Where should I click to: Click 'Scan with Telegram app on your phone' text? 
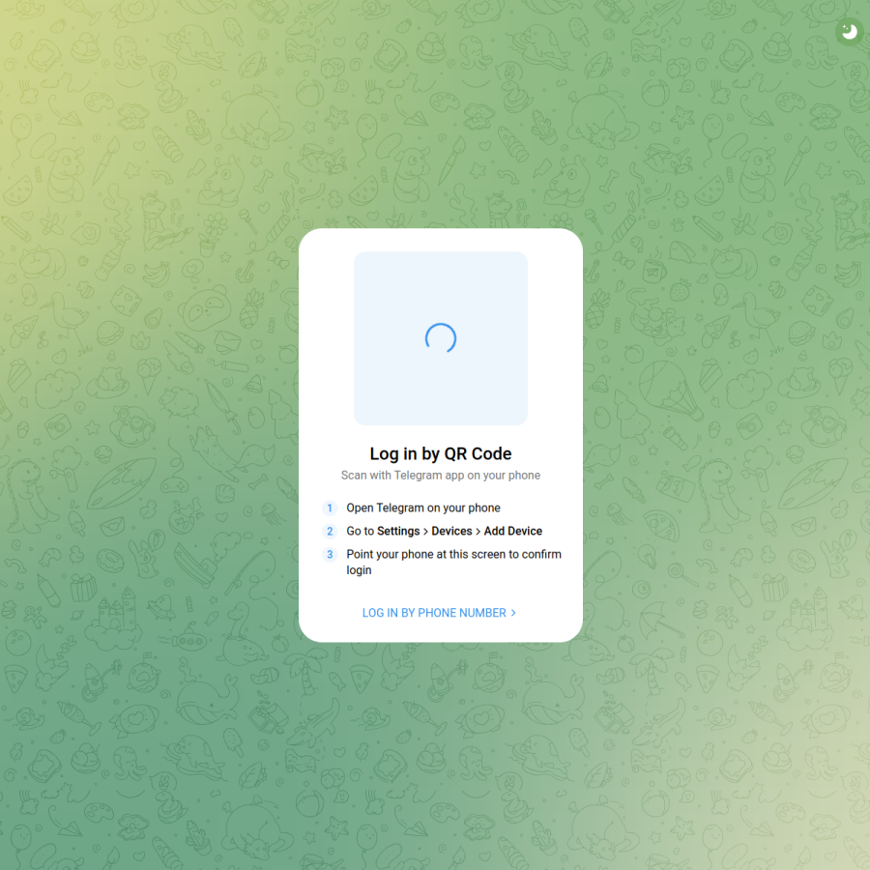coord(441,475)
